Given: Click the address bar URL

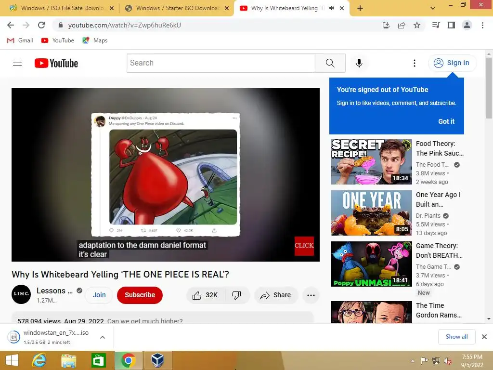Looking at the screenshot, I should point(125,25).
